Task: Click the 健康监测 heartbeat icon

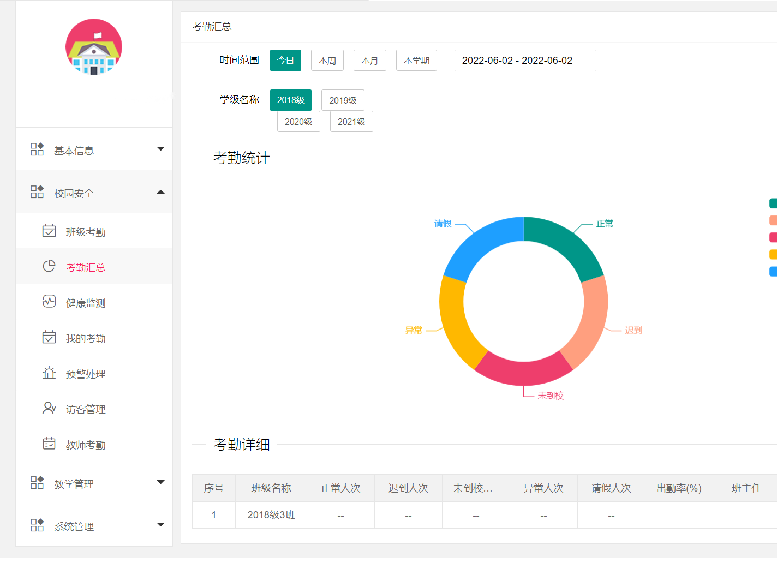Action: (x=49, y=302)
